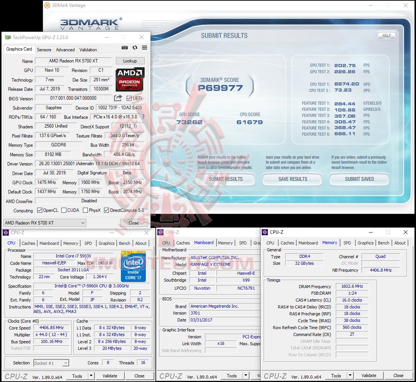Switch to the GPU-Z Validation tab
The image size is (416, 382).
pyautogui.click(x=88, y=49)
